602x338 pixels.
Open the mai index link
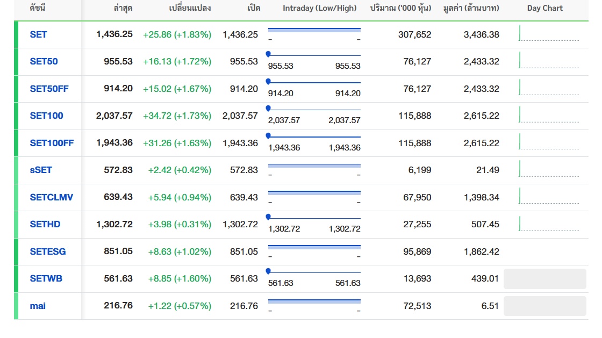[38, 306]
